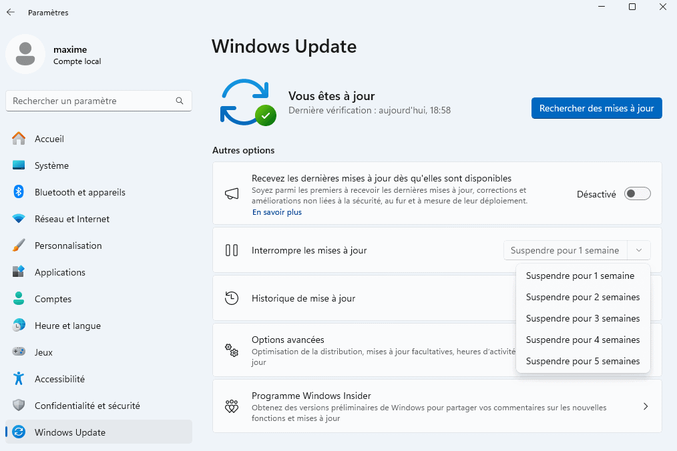Click the Applications icon in sidebar
The height and width of the screenshot is (451, 677).
19,272
